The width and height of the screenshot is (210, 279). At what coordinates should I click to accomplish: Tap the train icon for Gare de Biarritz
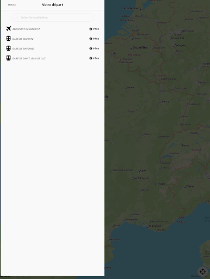click(x=8, y=39)
